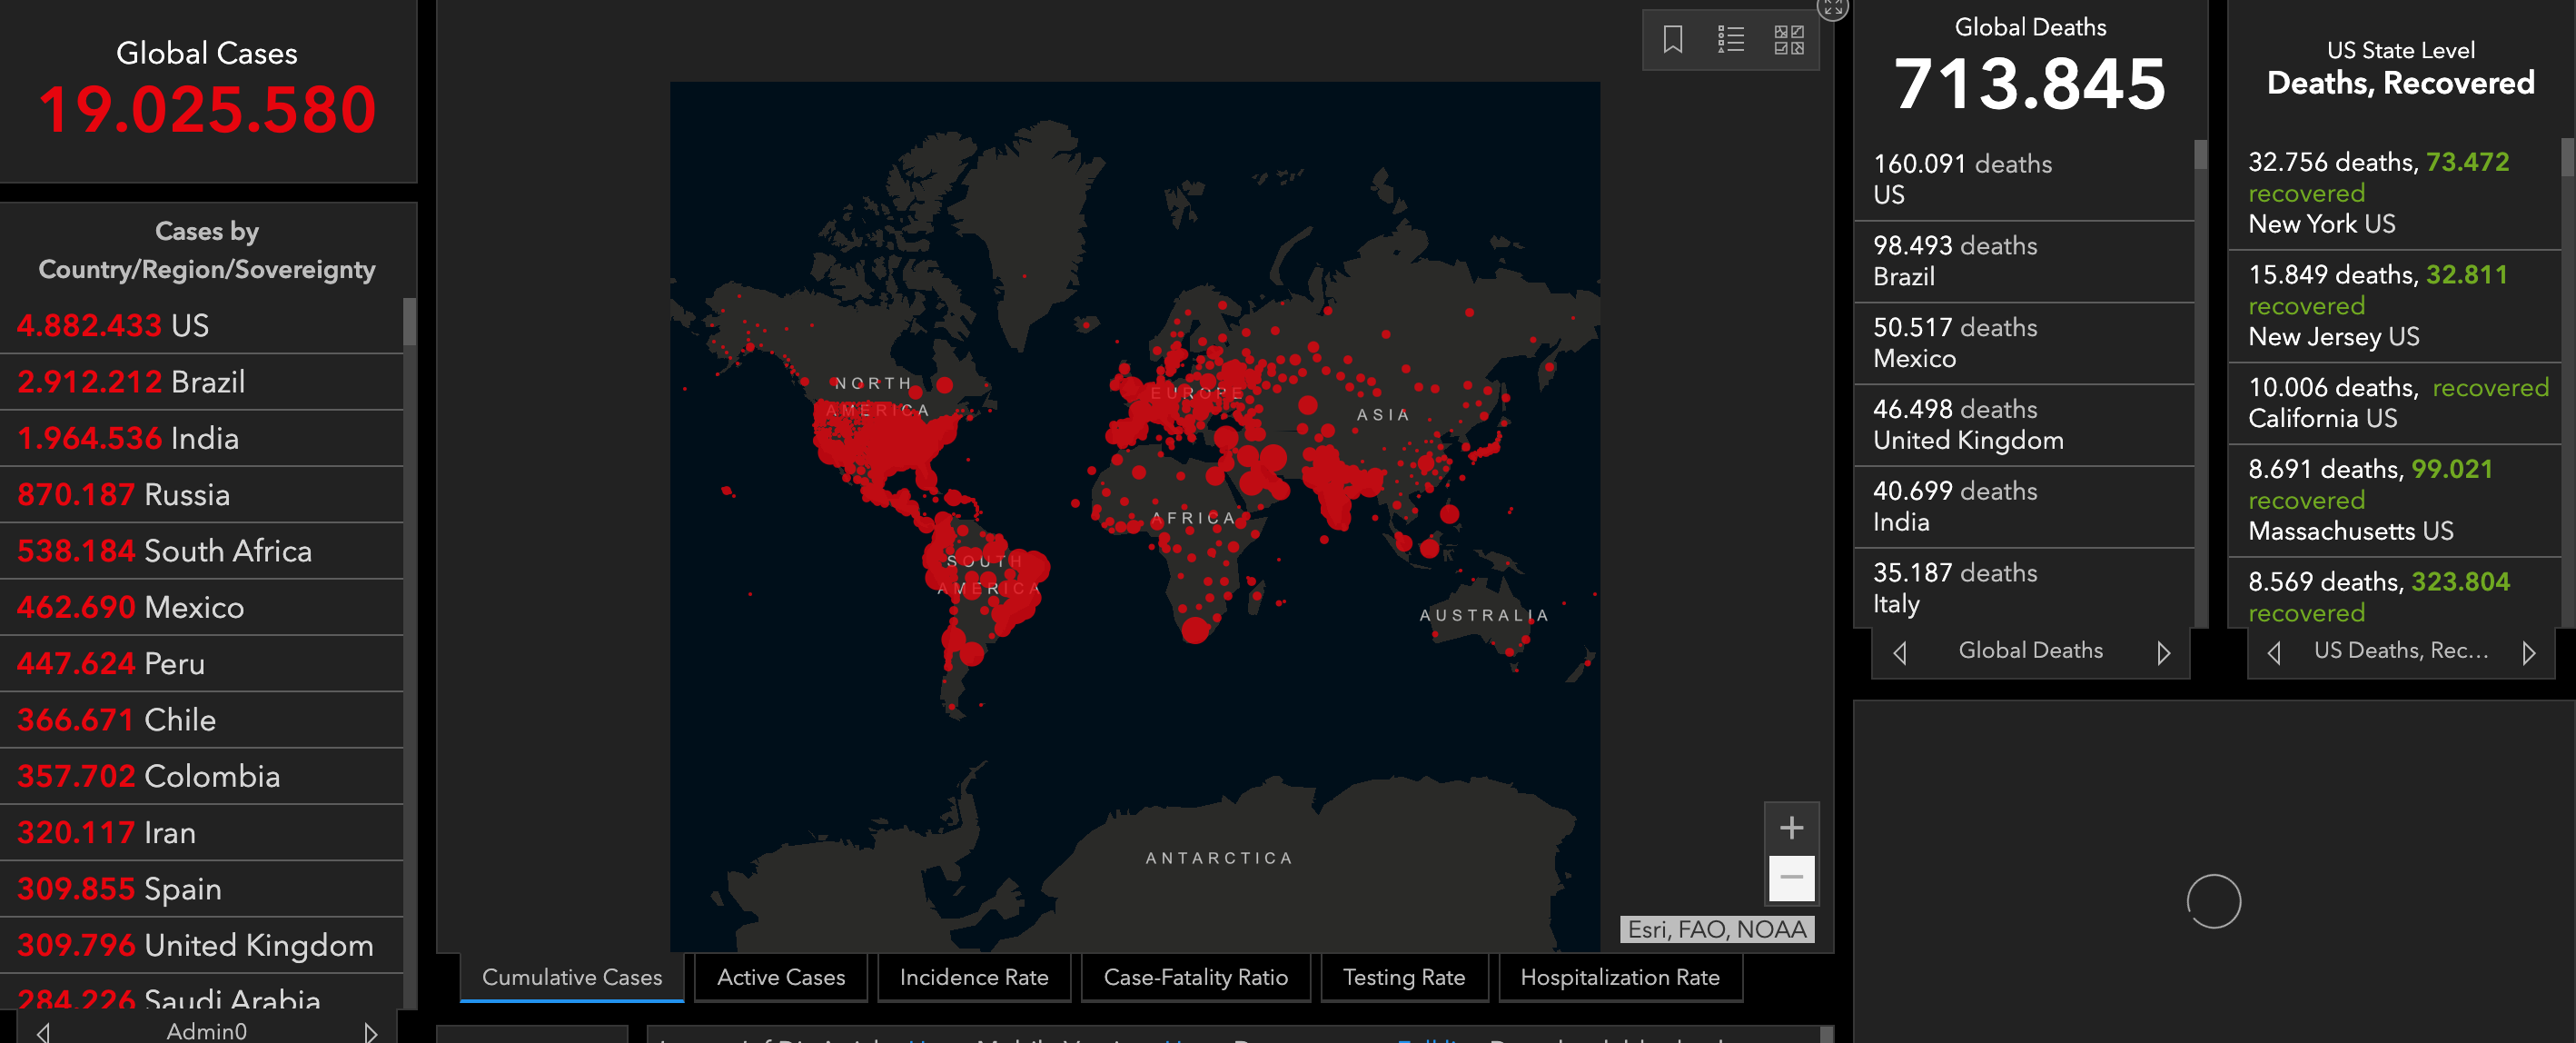Show the Testing Rate map layer tab
The width and height of the screenshot is (2576, 1043).
click(1403, 977)
